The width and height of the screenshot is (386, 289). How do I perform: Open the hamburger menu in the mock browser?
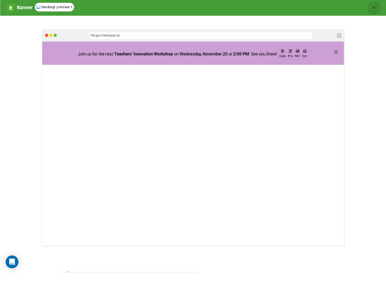(339, 36)
